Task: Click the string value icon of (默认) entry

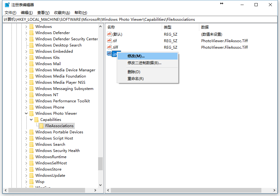Action: pos(109,34)
